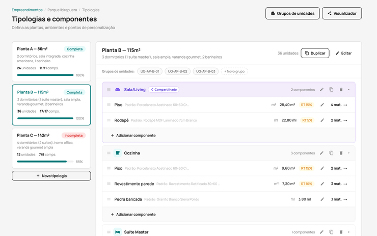Select the Planta B — 115m² card
377x236 pixels.
51,105
